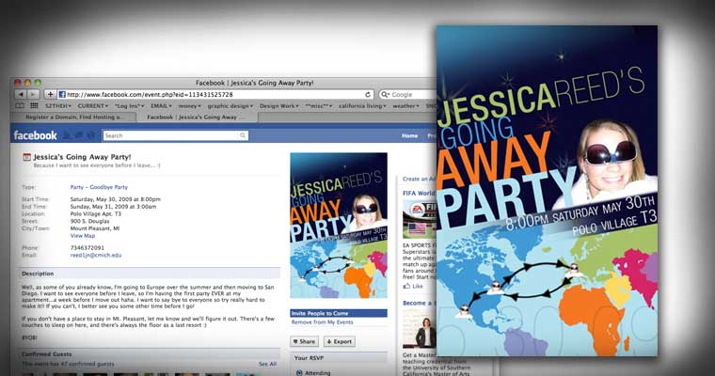Open the **misc** bookmarks folder
The width and height of the screenshot is (715, 376).
click(319, 105)
